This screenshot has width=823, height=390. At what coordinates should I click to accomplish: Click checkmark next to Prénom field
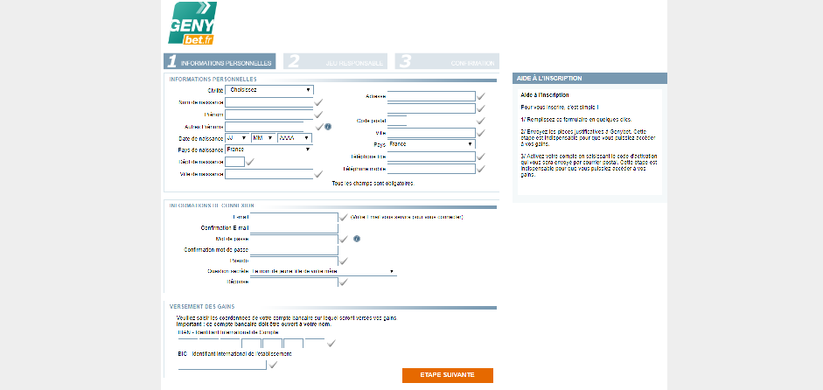coord(318,115)
